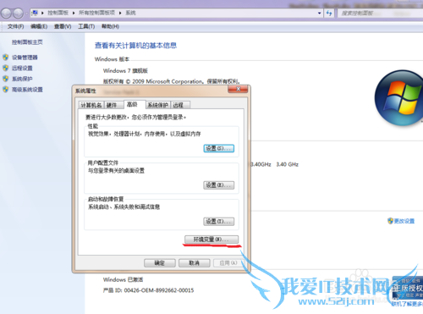This screenshot has width=423, height=314.
Task: Click the shield icon next to 高级系统设置
Action: [6, 90]
